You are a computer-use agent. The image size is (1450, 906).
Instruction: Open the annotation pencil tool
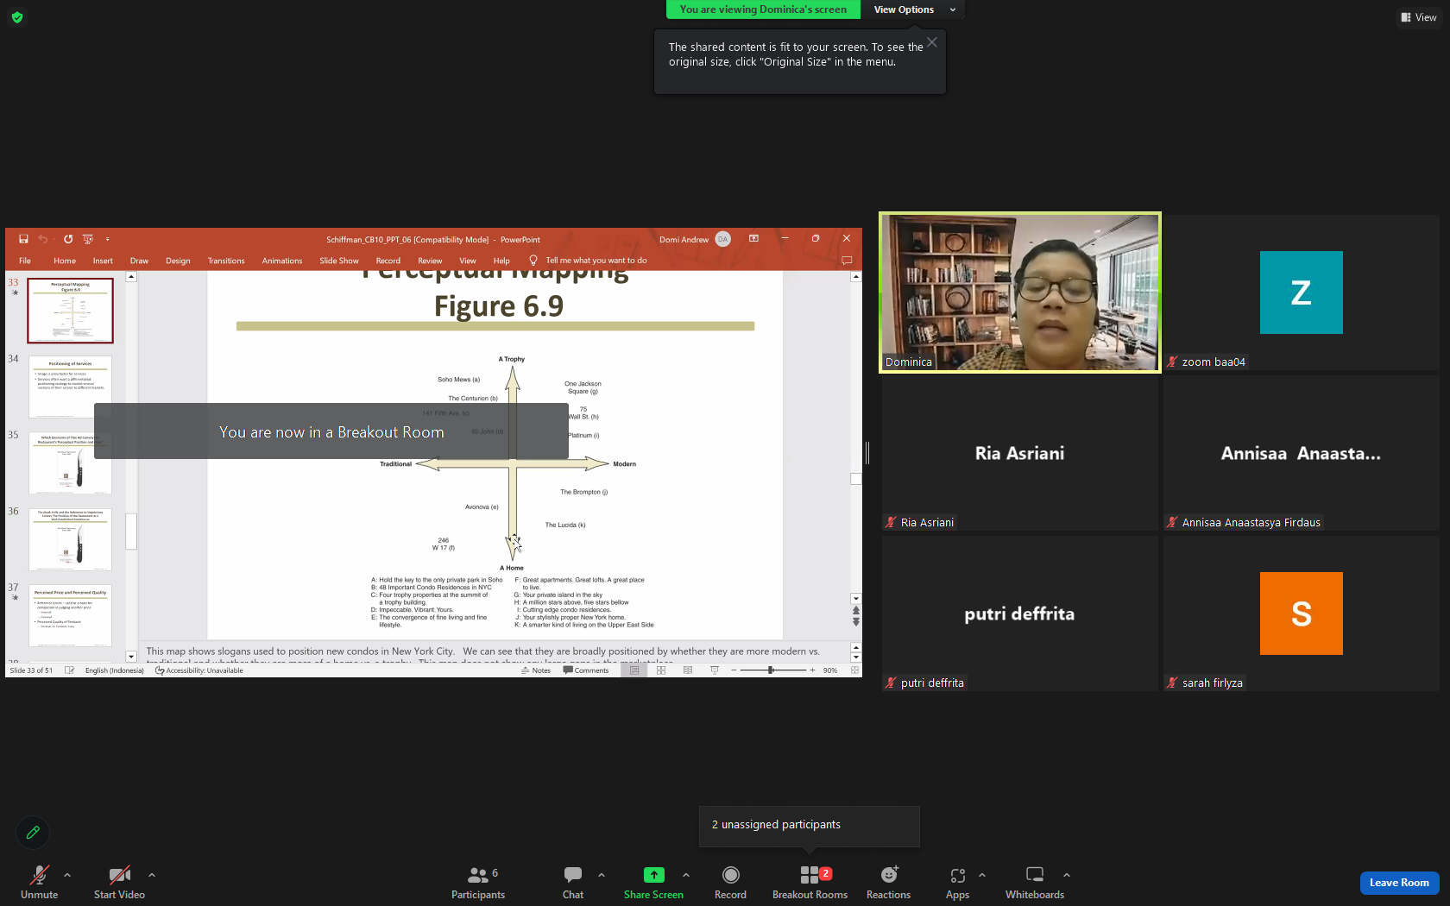click(x=33, y=833)
